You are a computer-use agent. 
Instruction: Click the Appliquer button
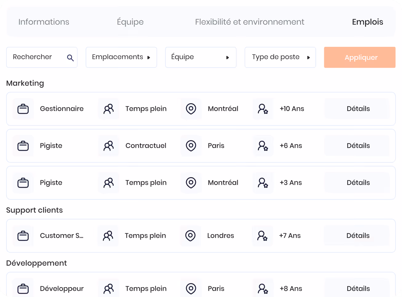360,57
